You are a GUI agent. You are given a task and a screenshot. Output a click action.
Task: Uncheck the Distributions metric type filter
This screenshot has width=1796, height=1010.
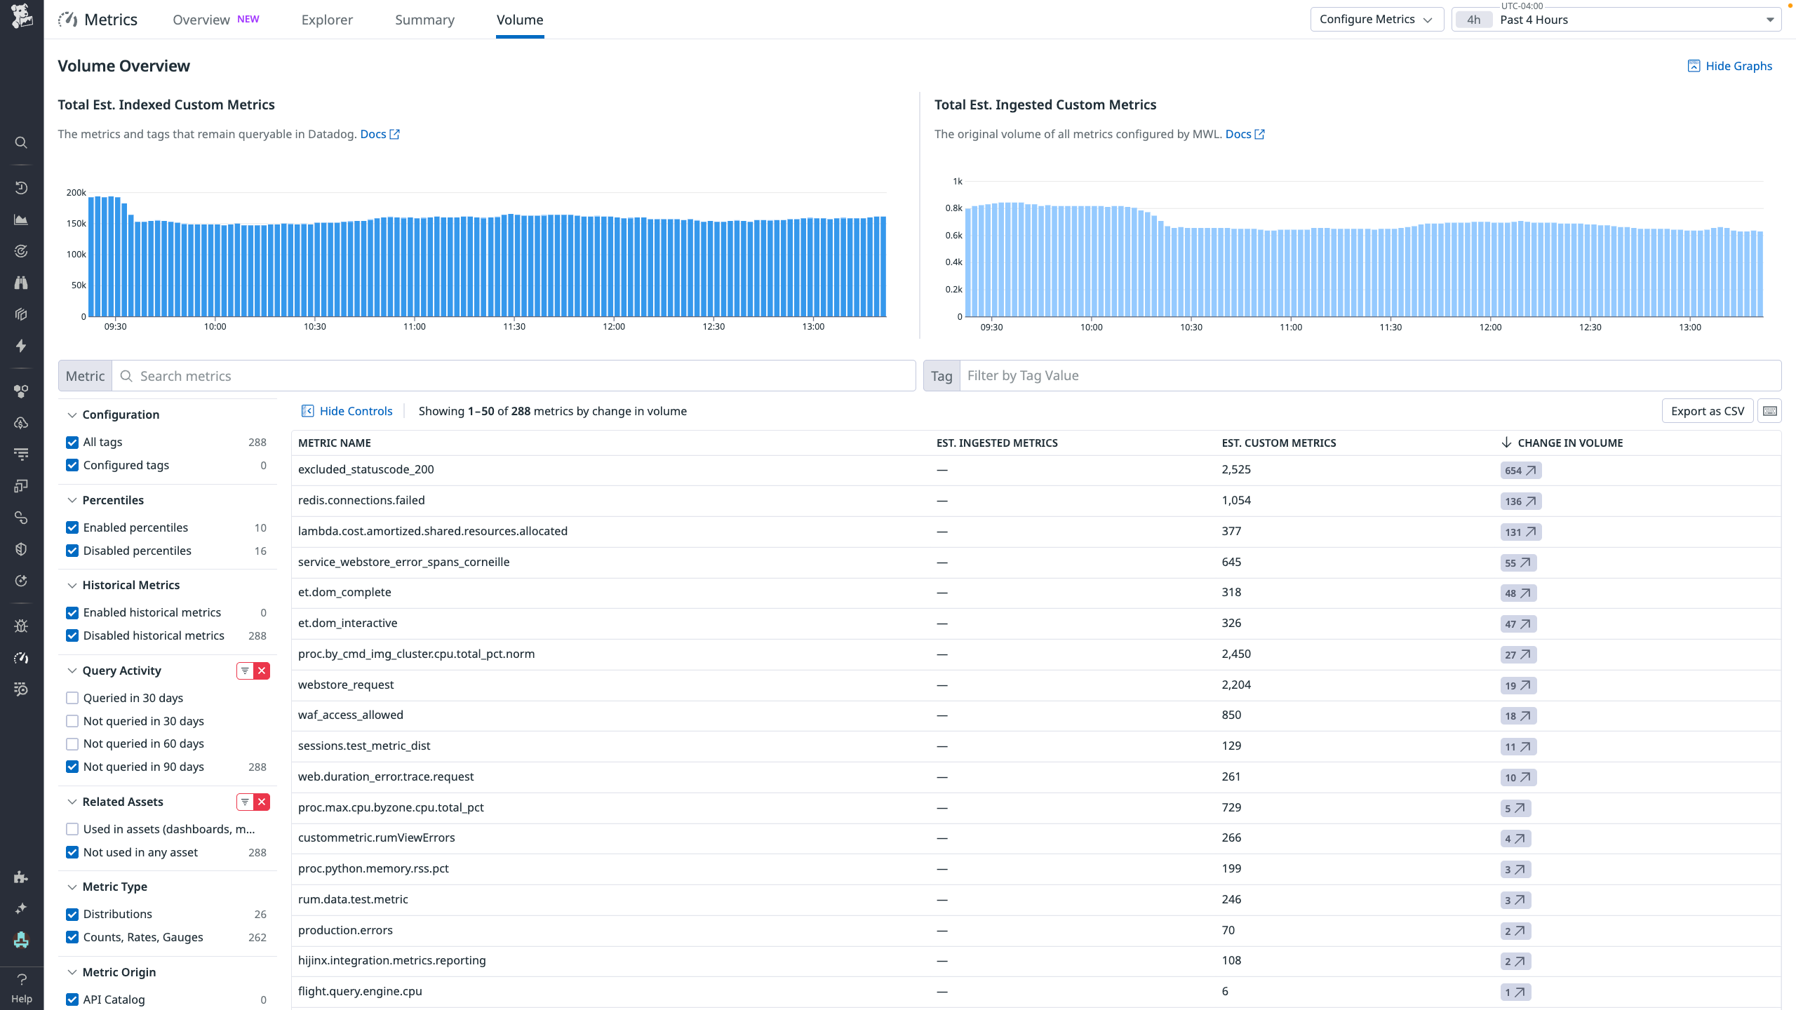coord(72,914)
